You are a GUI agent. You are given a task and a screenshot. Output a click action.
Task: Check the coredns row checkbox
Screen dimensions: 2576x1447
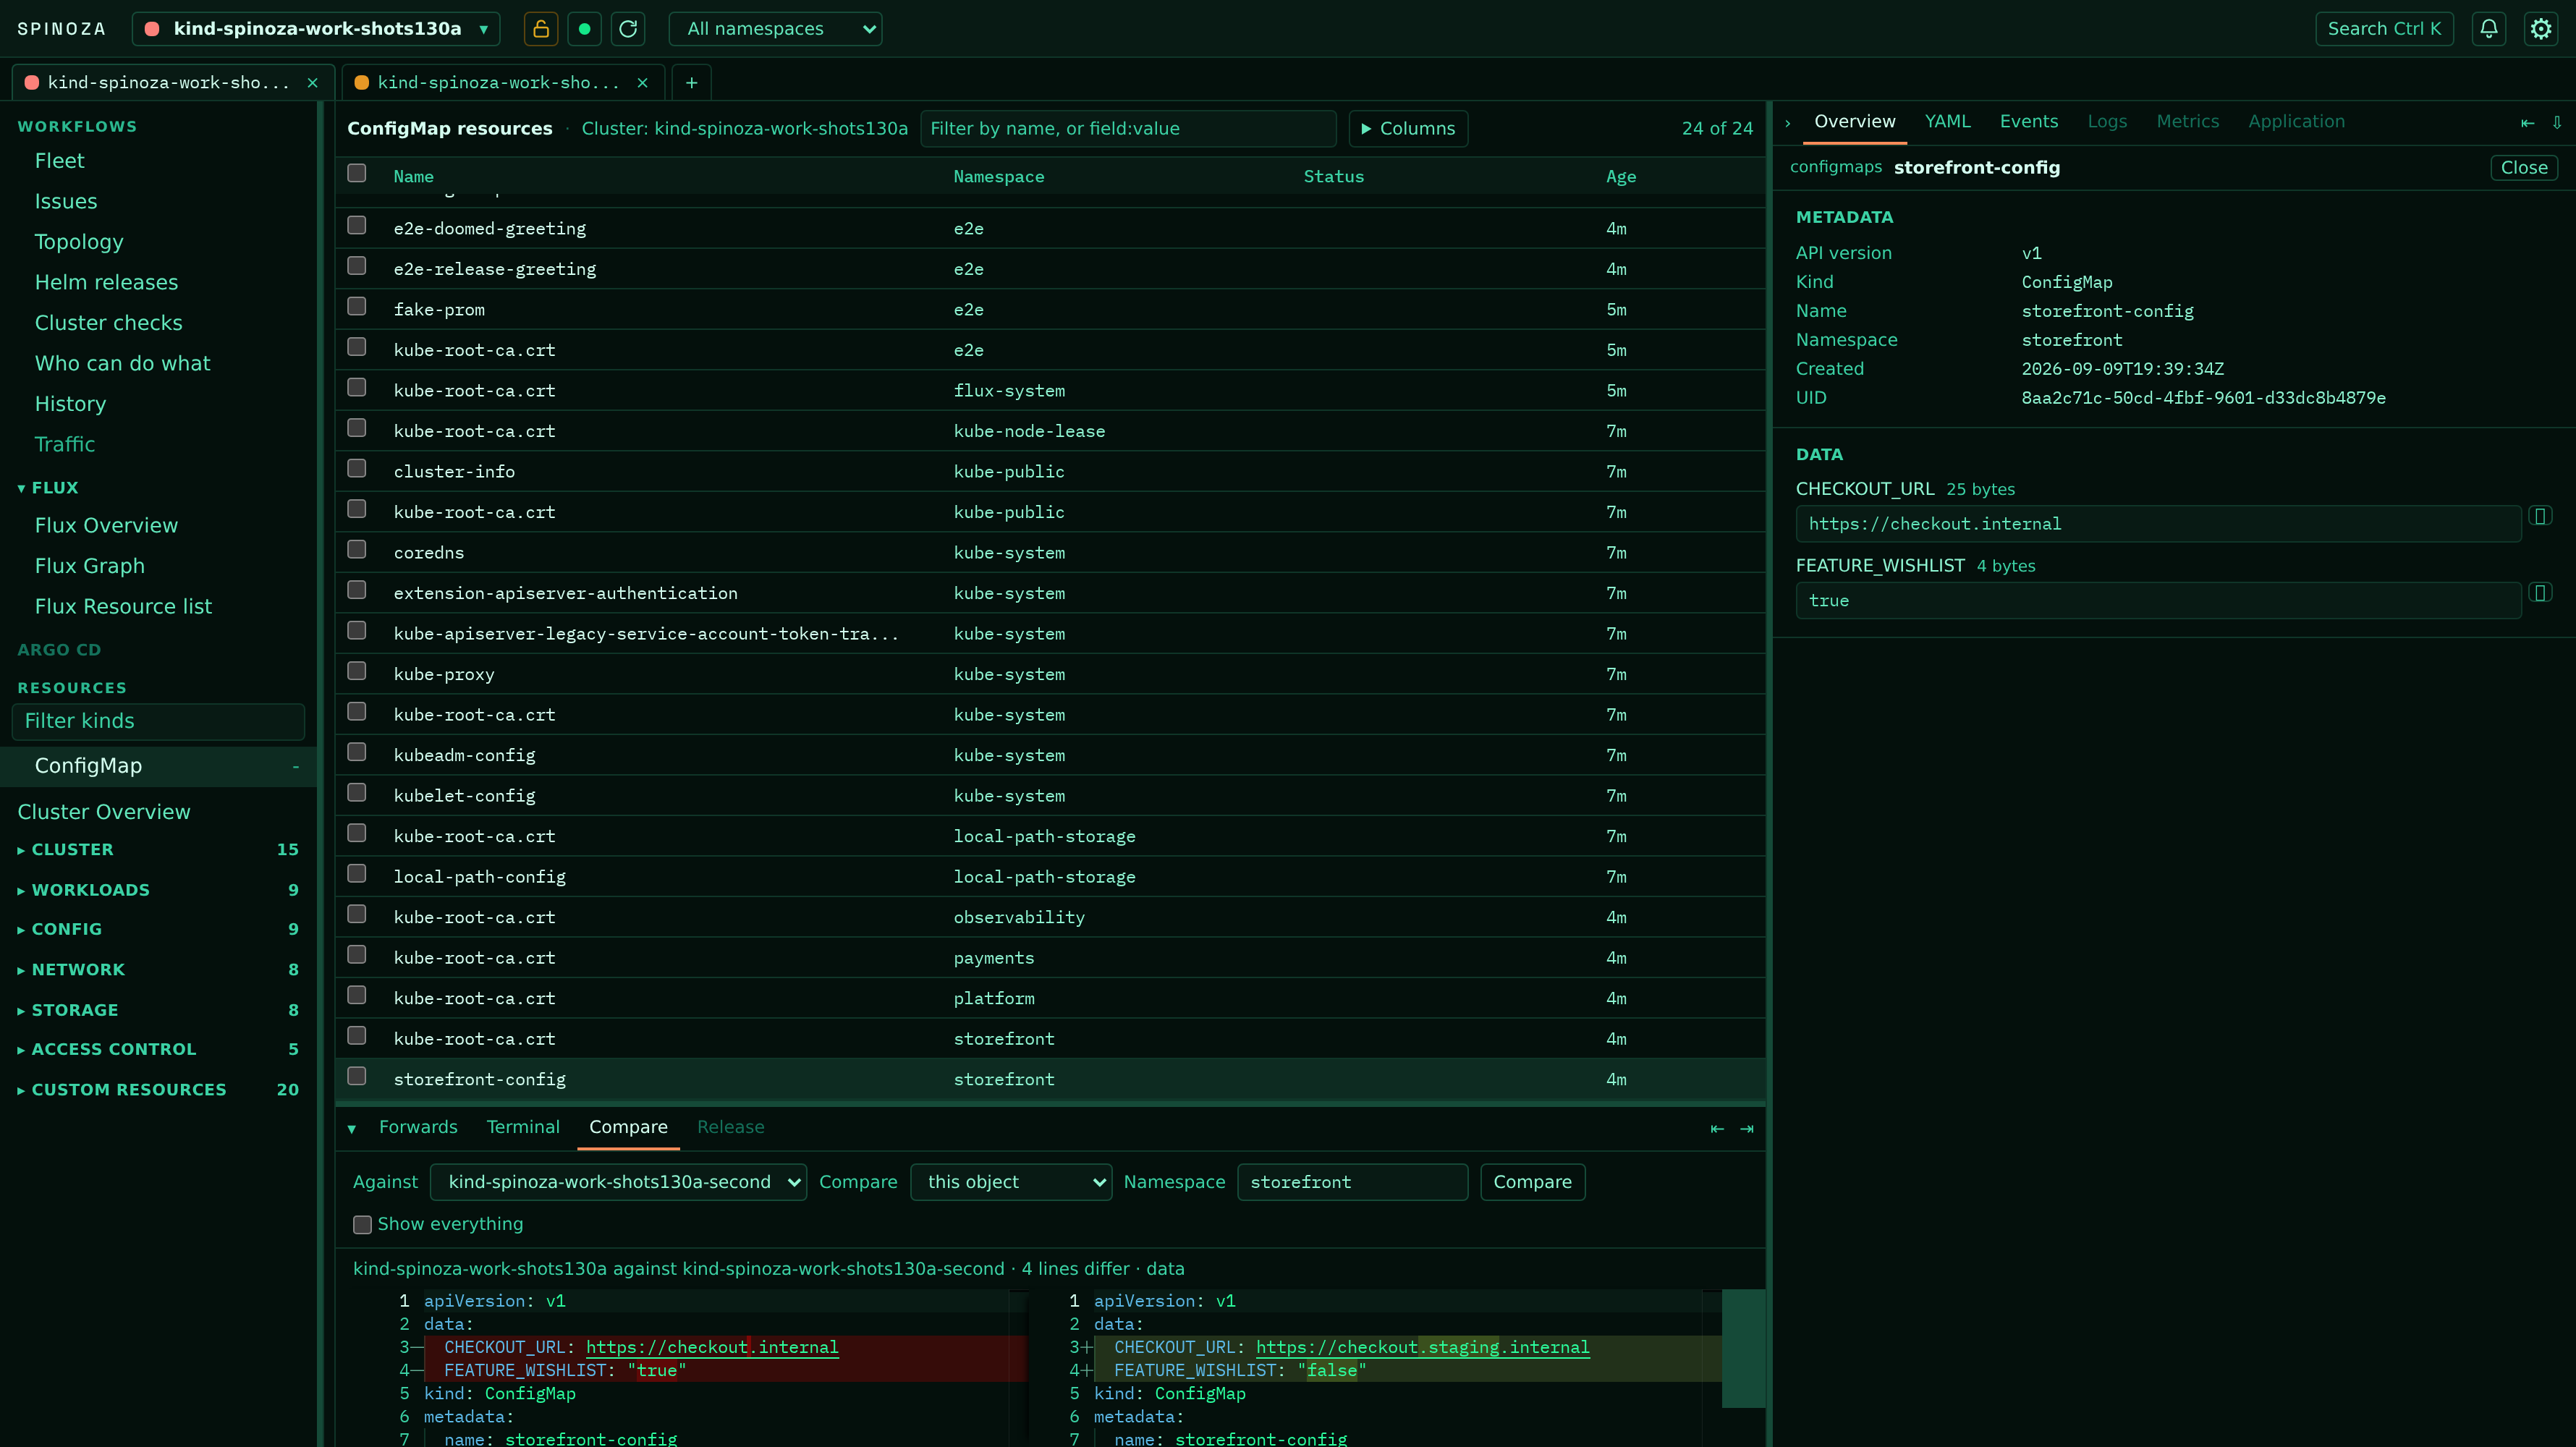click(357, 549)
